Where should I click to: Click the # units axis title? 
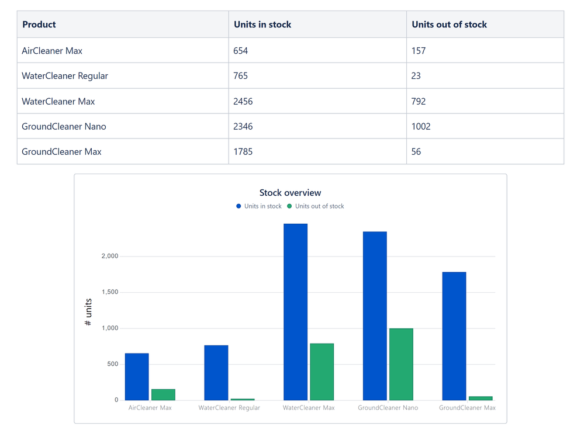click(88, 310)
